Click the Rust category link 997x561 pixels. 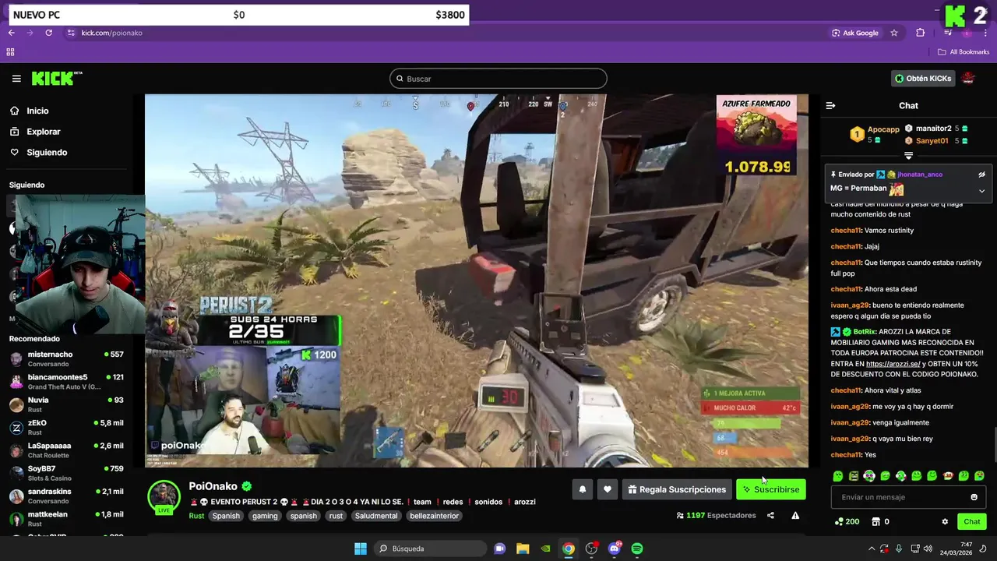[x=196, y=516]
